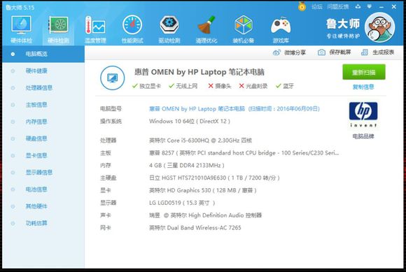Open 清理优化 cleanup with the broom icon

tap(206, 29)
